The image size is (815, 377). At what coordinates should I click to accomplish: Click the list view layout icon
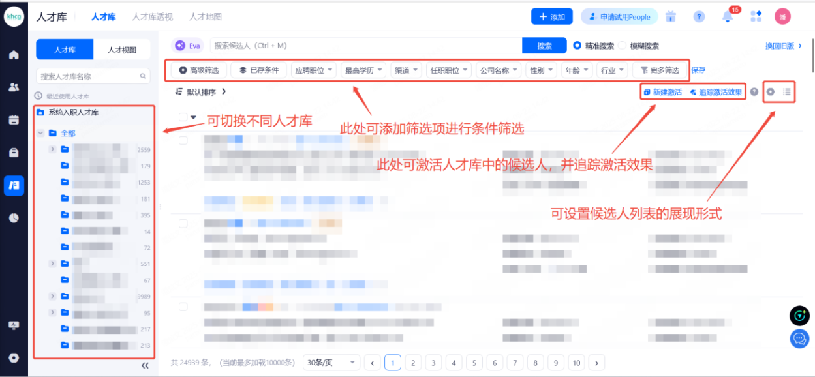pyautogui.click(x=787, y=92)
